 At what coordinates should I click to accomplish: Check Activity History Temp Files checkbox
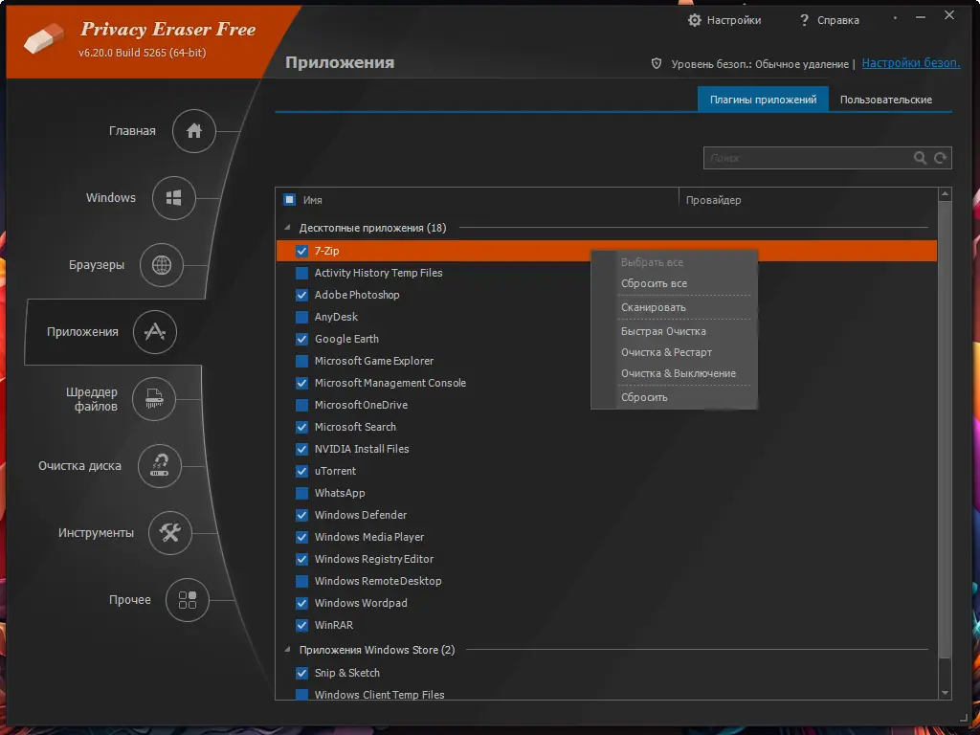301,273
